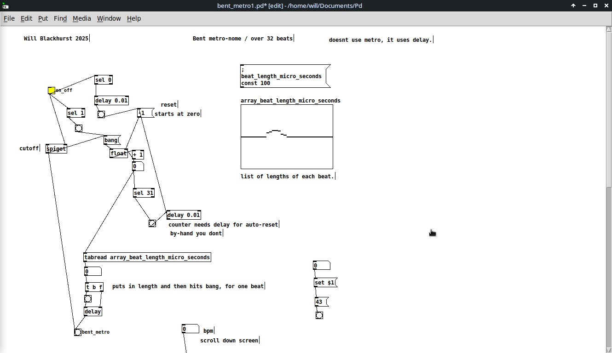Click the comment 'Will Blackhurst 2025'
Viewport: 612px width, 353px height.
[x=57, y=39]
